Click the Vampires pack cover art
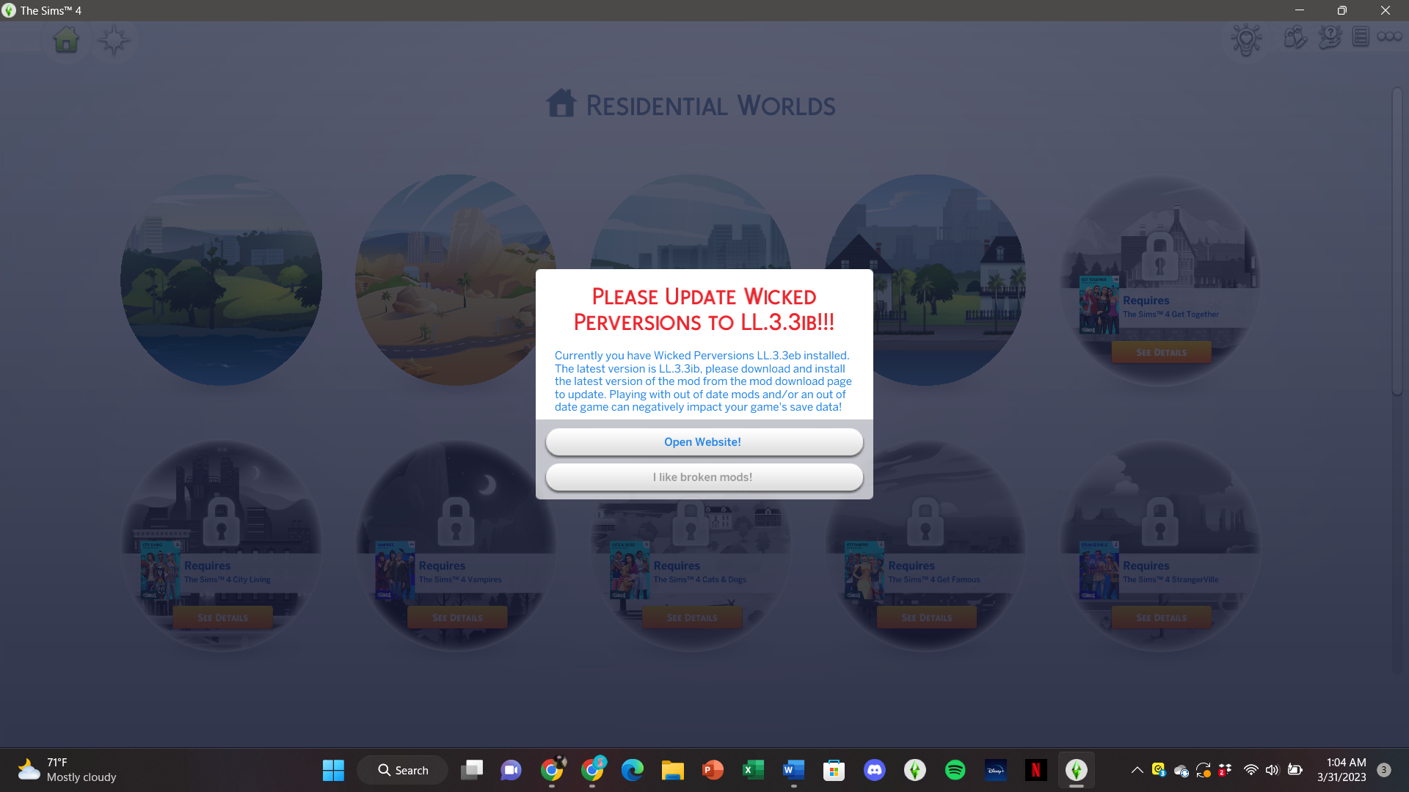 (x=395, y=571)
